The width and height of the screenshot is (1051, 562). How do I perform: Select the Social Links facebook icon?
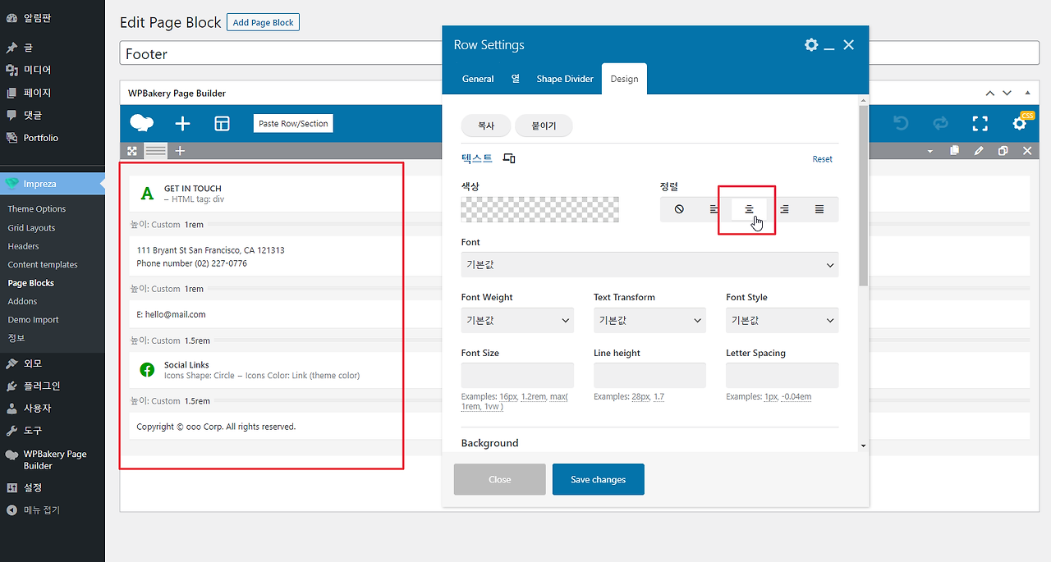[147, 370]
